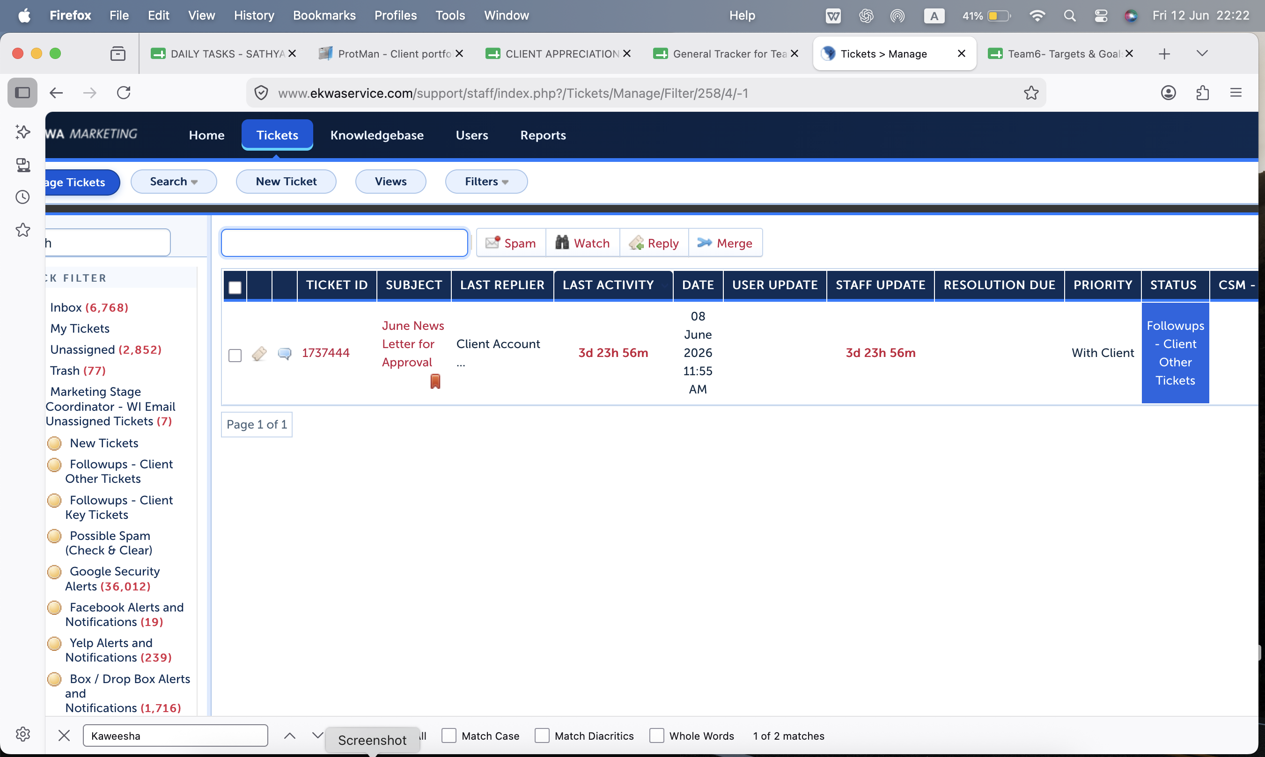Open the Extensions puzzle icon
The image size is (1265, 757).
1202,92
